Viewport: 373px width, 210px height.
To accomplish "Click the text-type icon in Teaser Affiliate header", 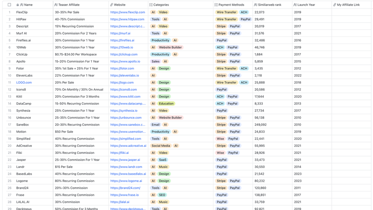I will pos(56,5).
